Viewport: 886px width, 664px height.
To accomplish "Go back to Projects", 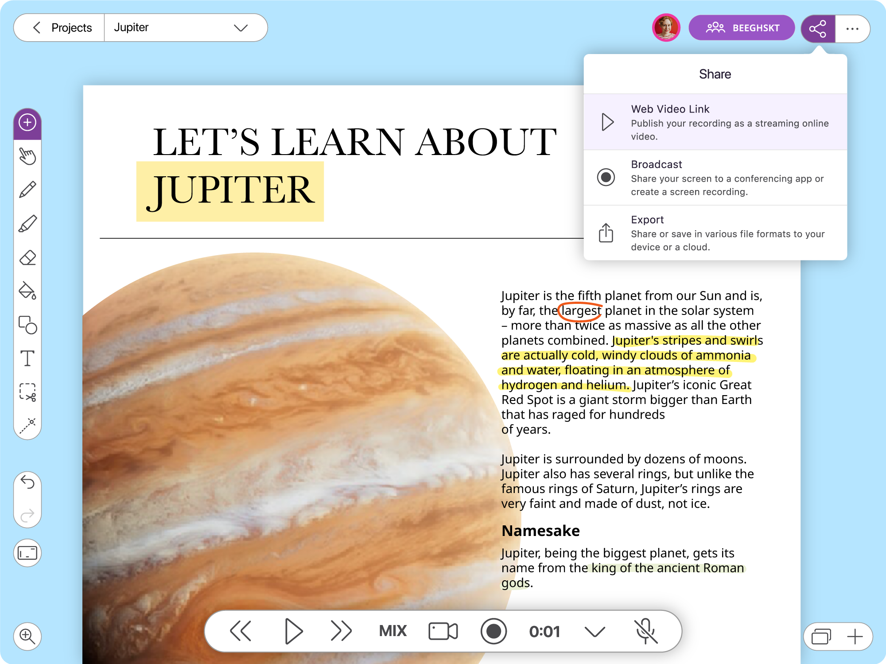I will [x=59, y=27].
